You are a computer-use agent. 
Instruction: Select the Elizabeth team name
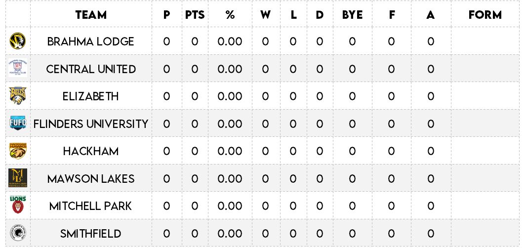91,96
